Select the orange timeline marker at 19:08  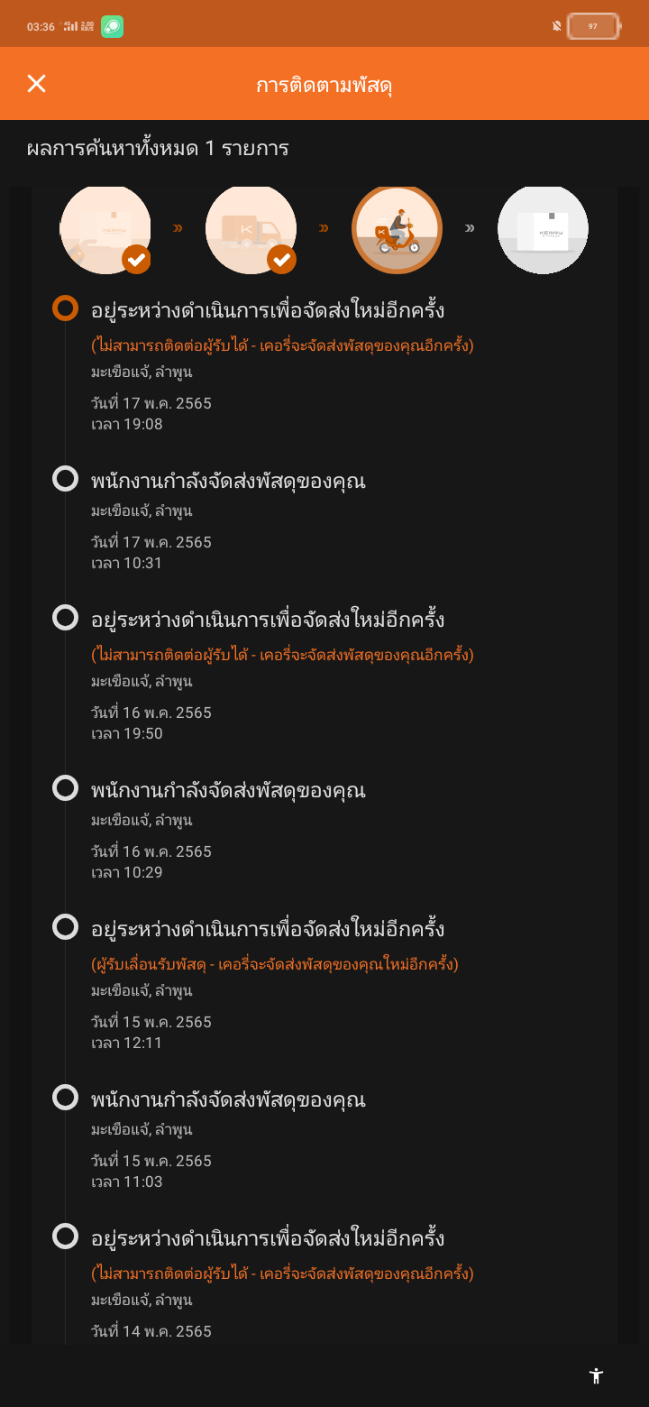[x=65, y=308]
